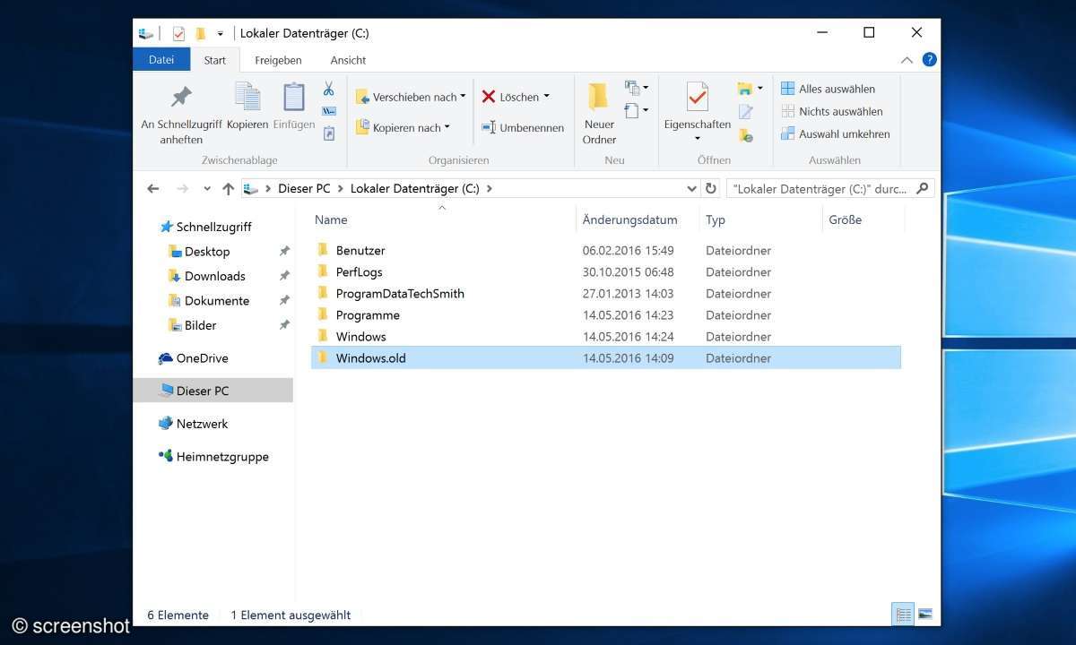Click the search field for Lokaler Datenträger

[x=830, y=189]
